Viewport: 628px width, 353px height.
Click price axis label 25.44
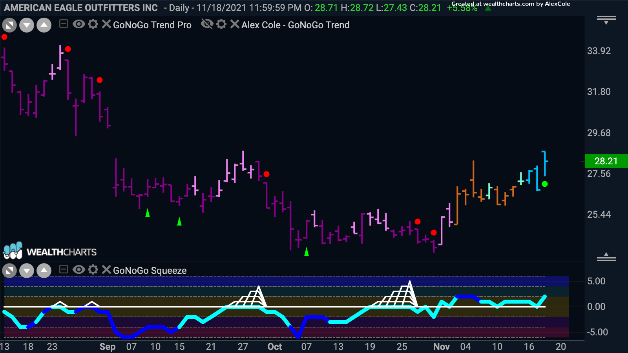599,215
